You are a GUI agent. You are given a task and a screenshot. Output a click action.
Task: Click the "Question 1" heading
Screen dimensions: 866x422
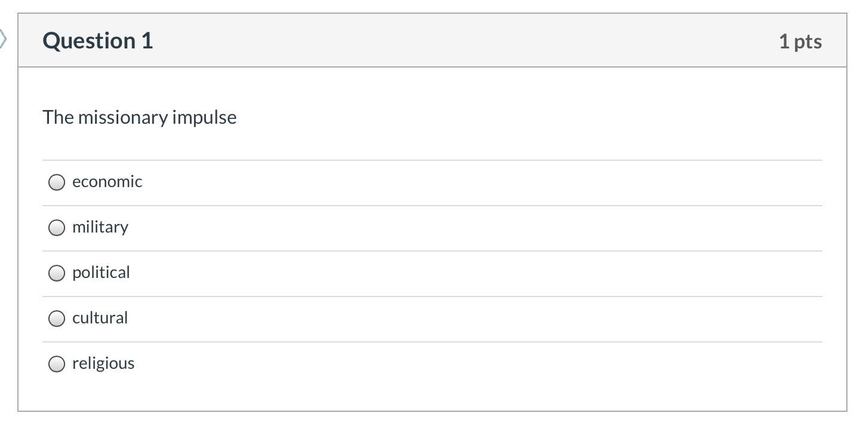click(98, 41)
